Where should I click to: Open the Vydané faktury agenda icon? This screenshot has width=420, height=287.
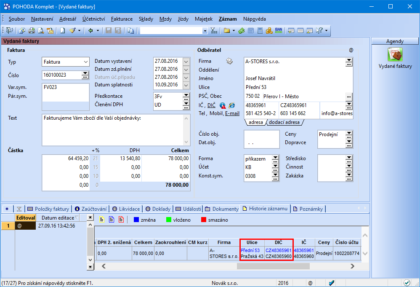pyautogui.click(x=395, y=54)
